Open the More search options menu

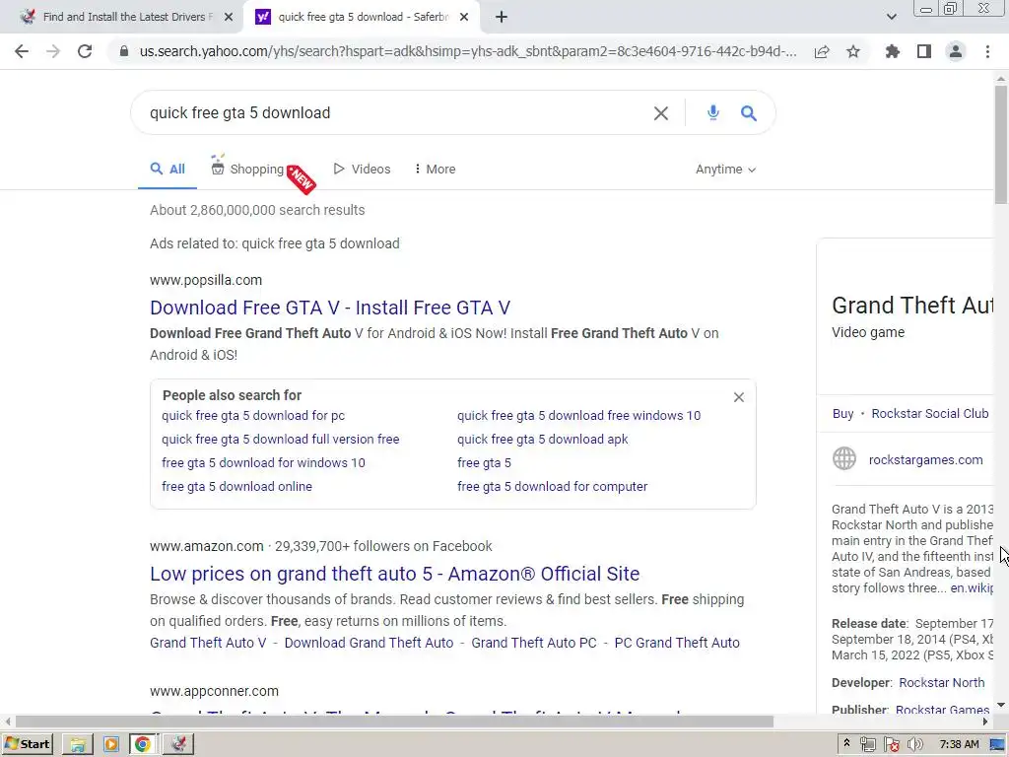click(435, 170)
